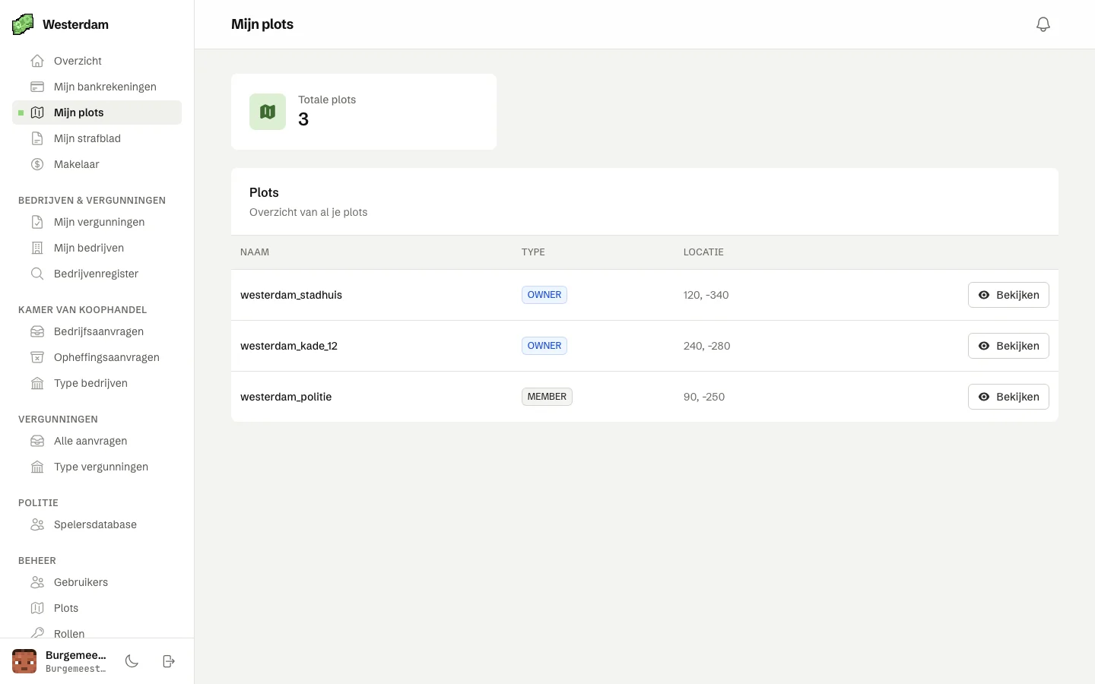Click the Westerdam logo icon
Screen dimensions: 1095x684
23,24
